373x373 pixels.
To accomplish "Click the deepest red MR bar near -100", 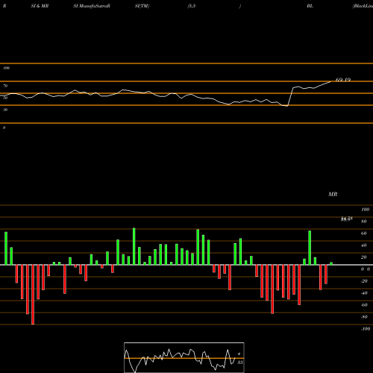I will [33, 295].
